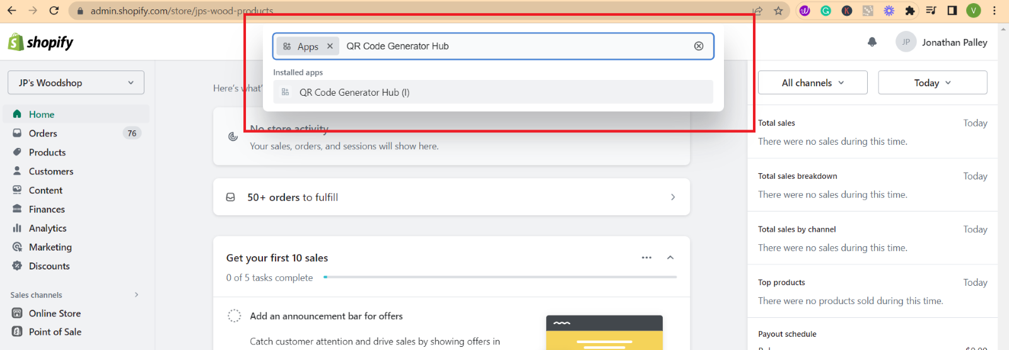This screenshot has height=350, width=1009.
Task: Click the 76 orders badge
Action: 132,133
